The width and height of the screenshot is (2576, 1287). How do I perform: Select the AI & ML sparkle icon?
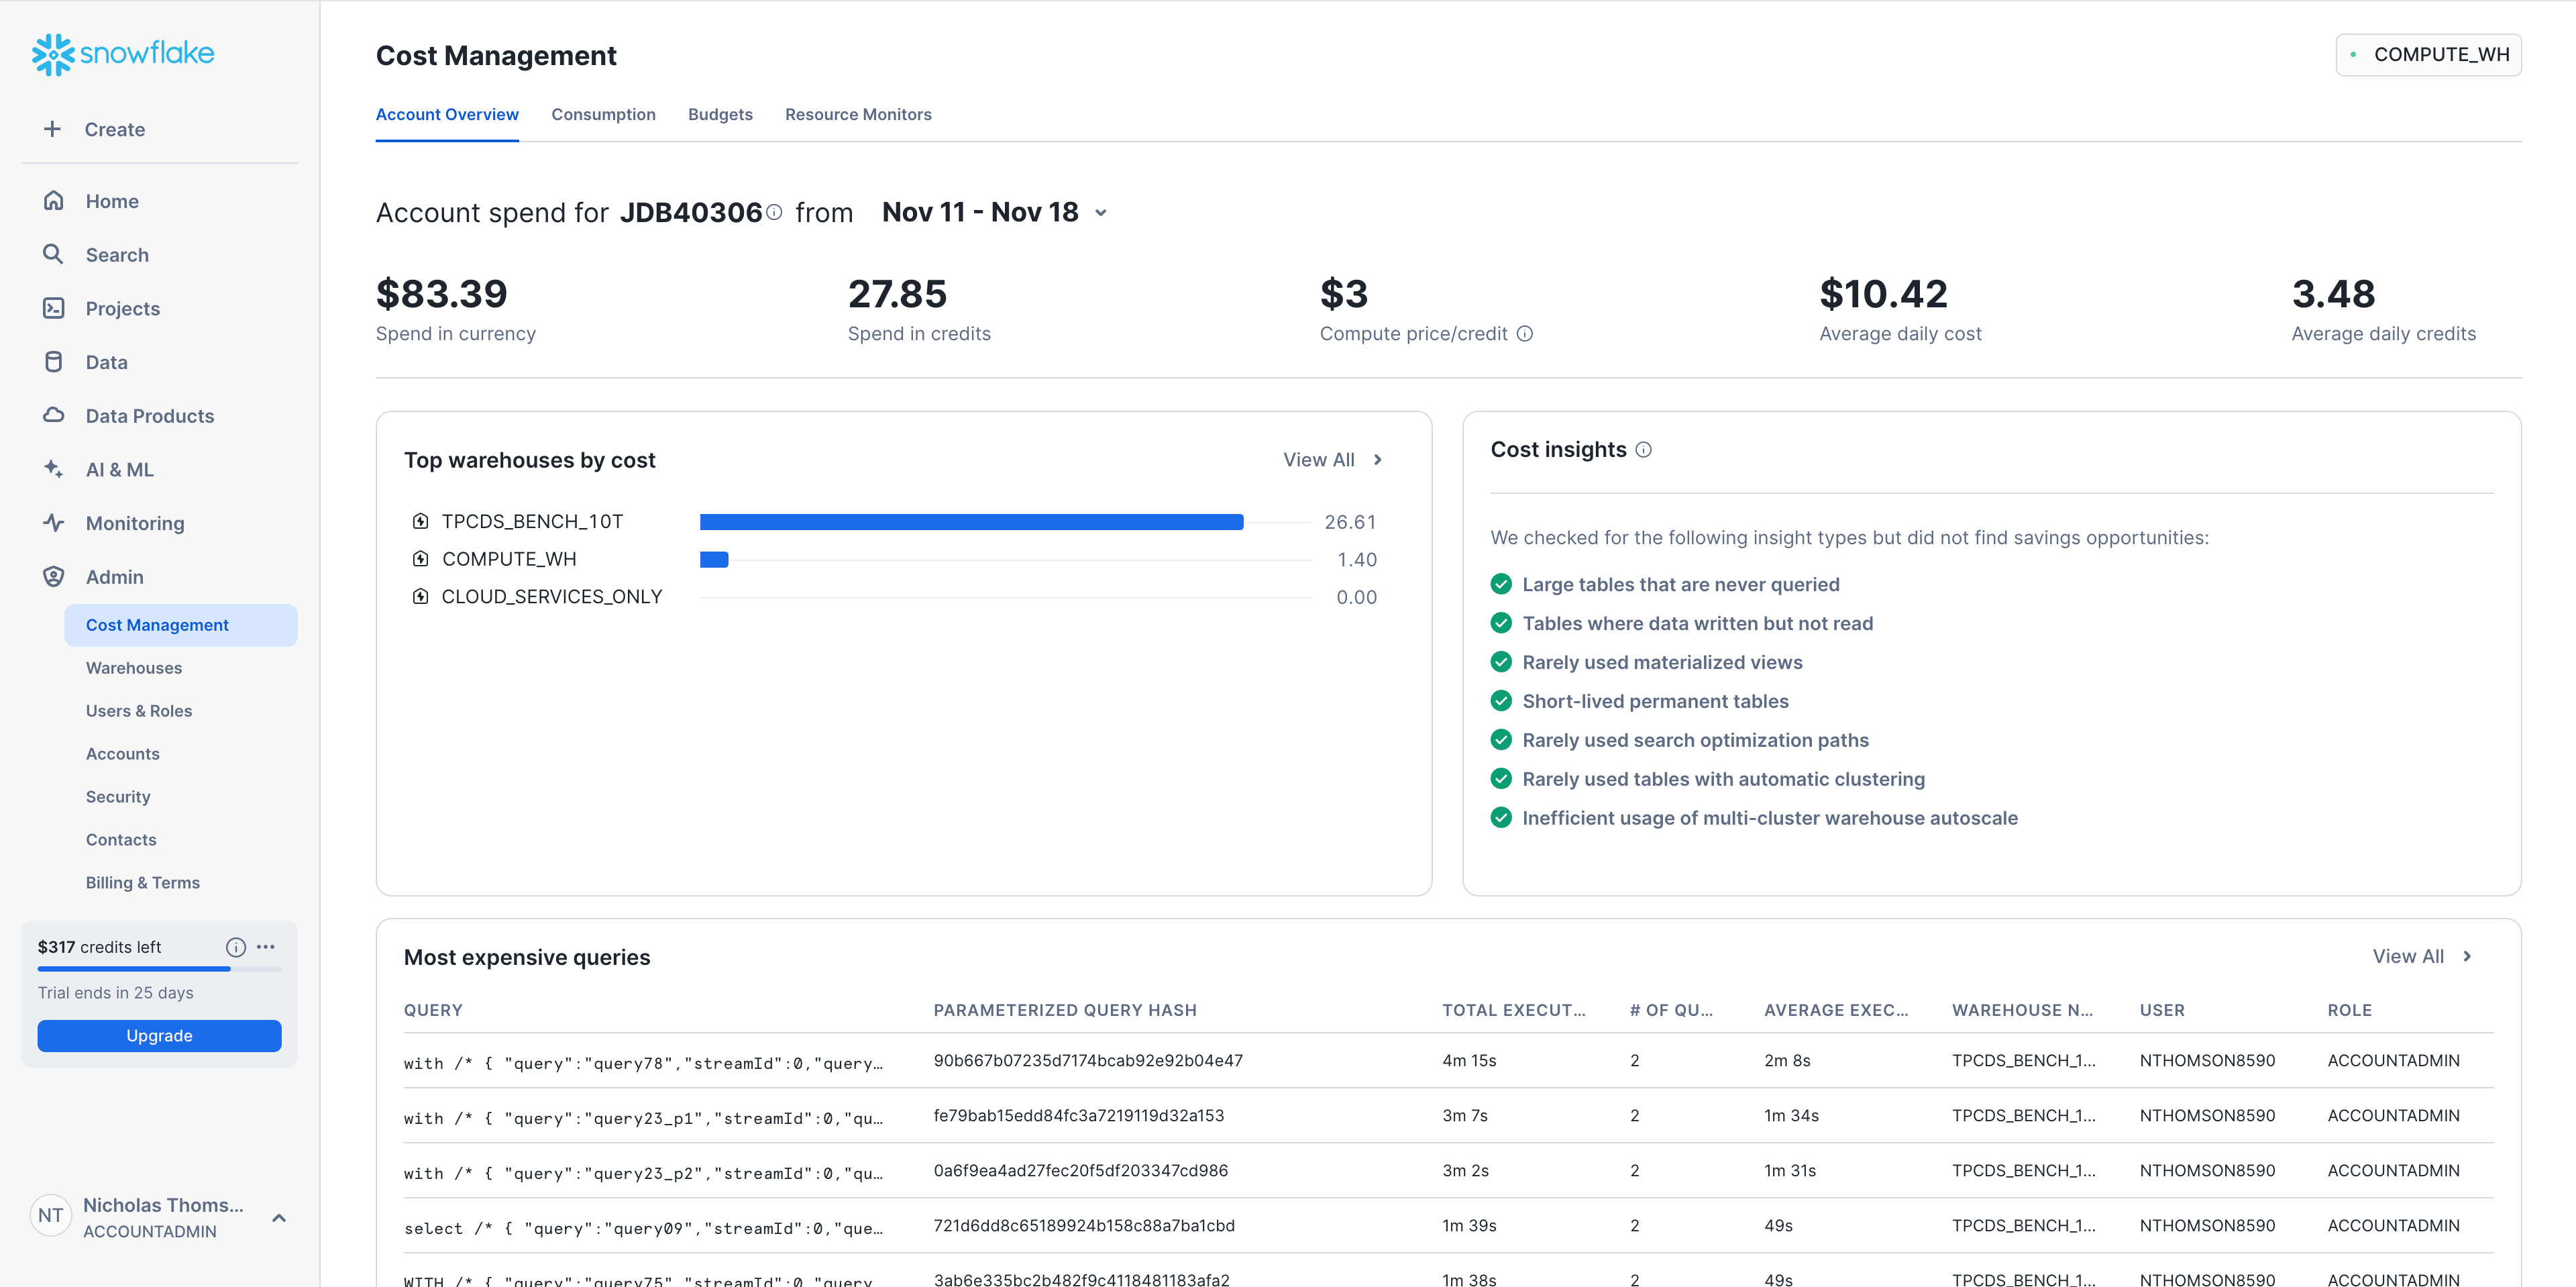(x=54, y=469)
